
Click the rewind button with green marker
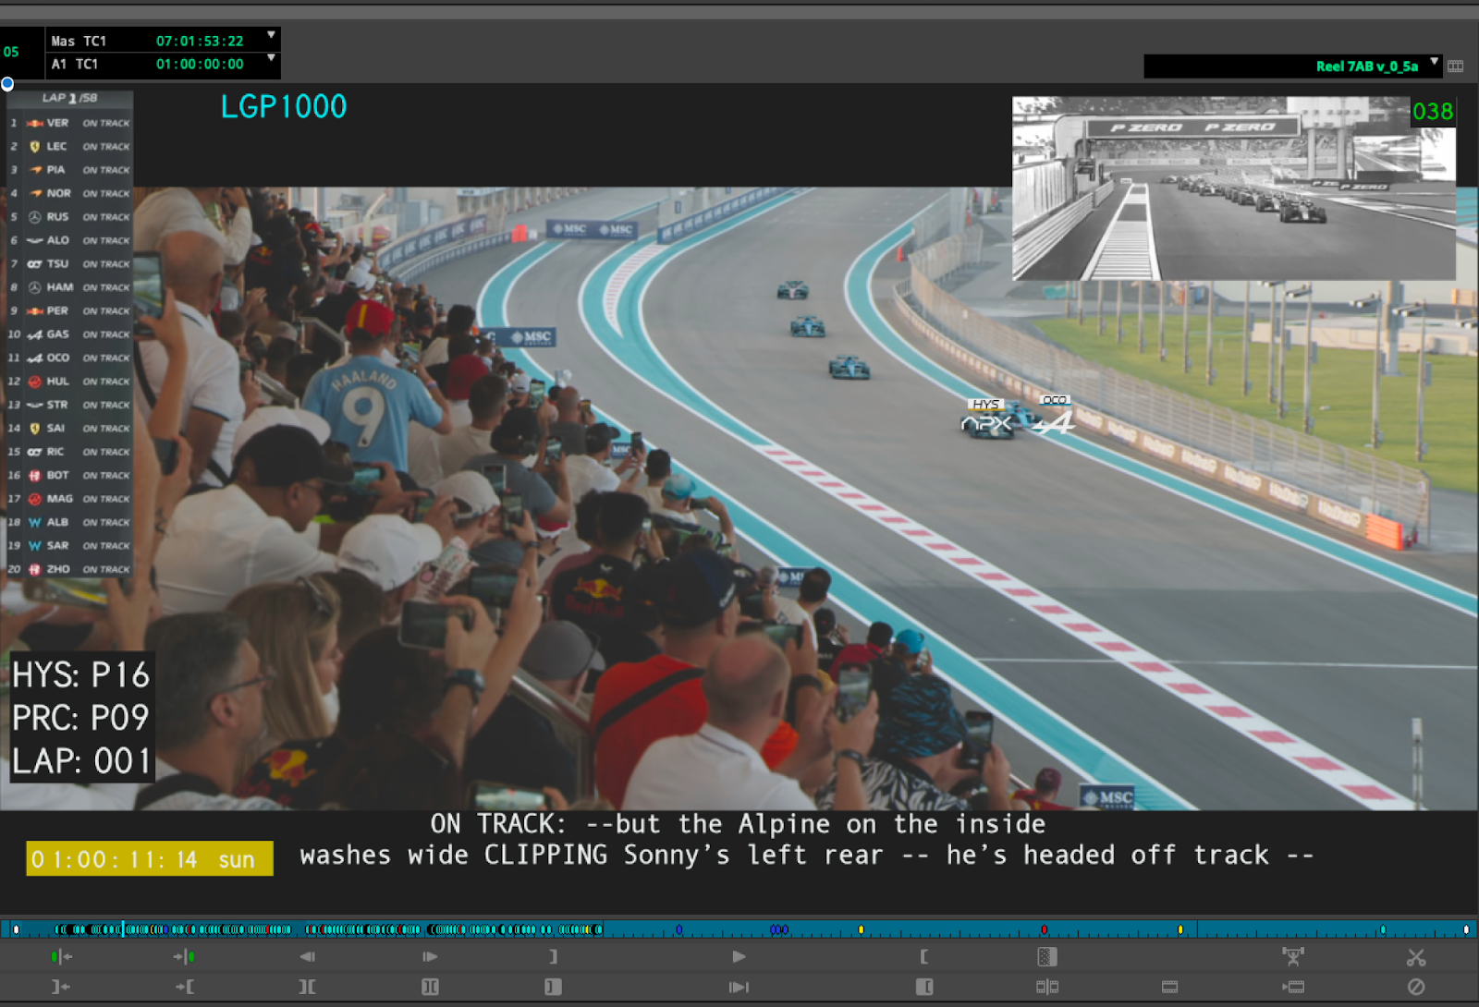click(x=61, y=957)
